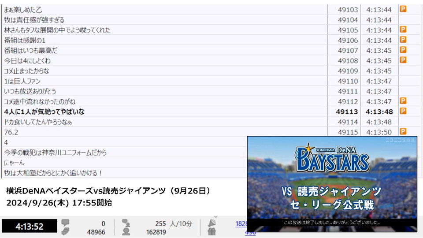Click comment number 49111

point(348,92)
